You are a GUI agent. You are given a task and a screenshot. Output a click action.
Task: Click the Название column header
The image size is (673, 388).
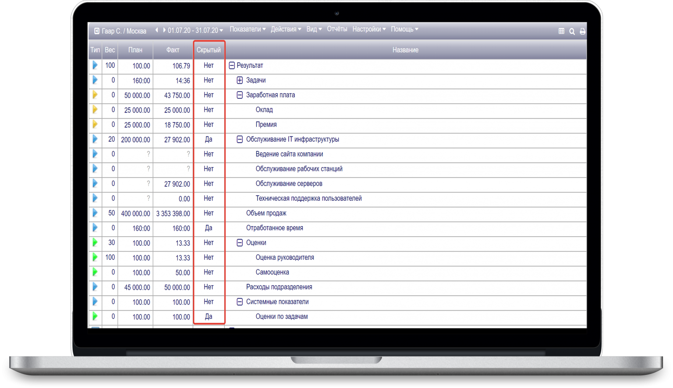pos(405,50)
